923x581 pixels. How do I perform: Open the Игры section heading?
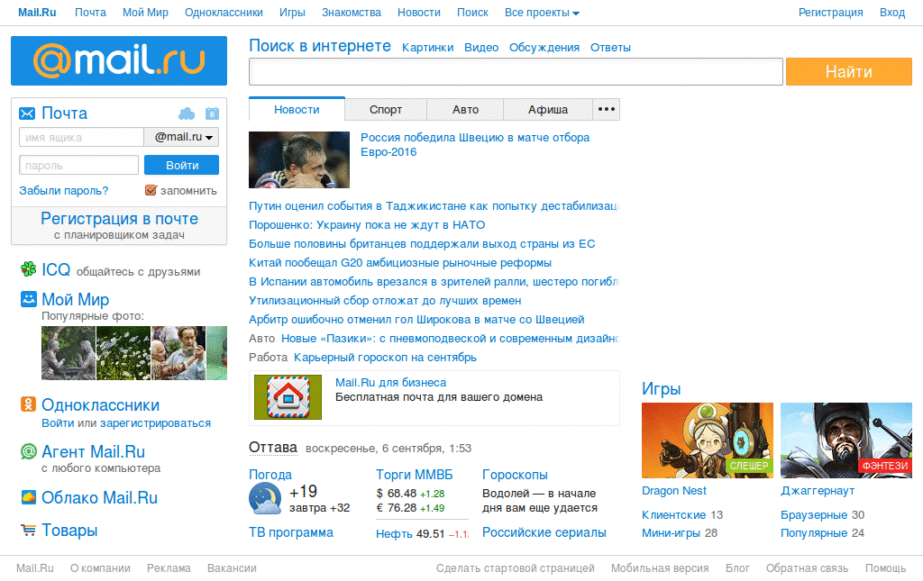[661, 389]
